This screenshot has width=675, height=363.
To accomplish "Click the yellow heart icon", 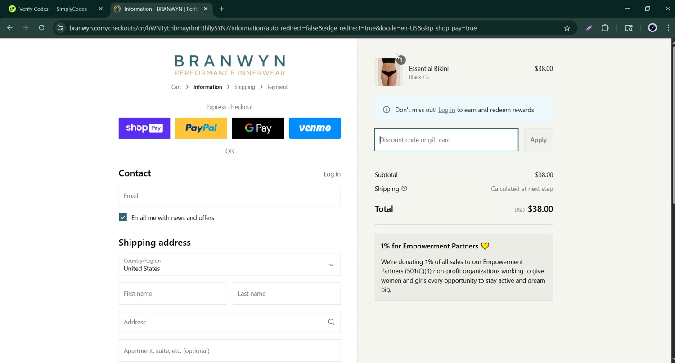I will 485,246.
